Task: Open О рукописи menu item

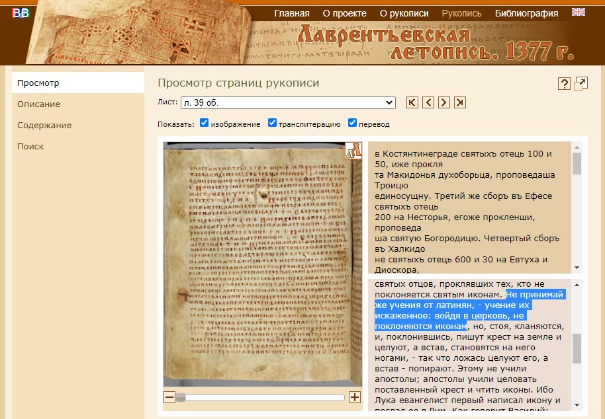Action: pos(404,13)
